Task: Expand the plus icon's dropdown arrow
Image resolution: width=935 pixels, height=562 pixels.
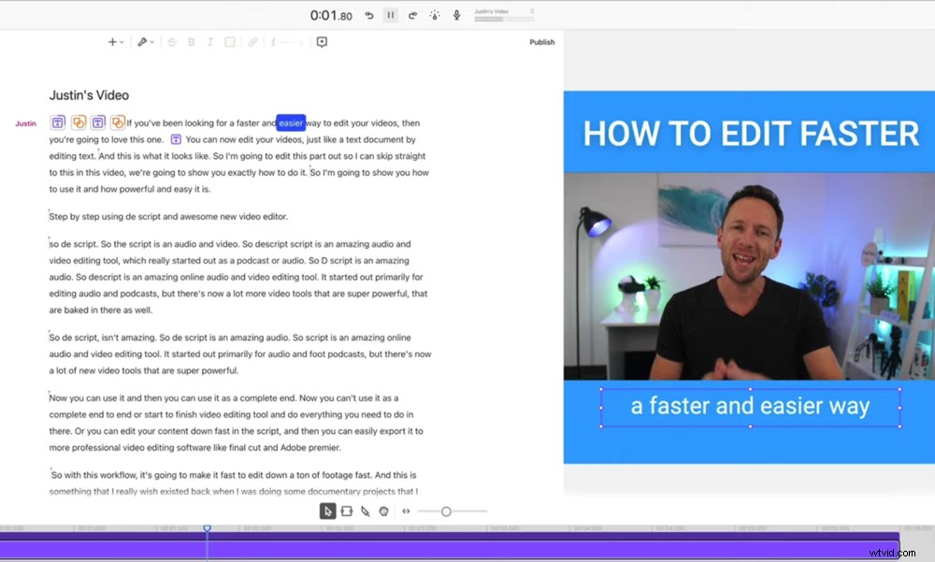Action: tap(121, 42)
